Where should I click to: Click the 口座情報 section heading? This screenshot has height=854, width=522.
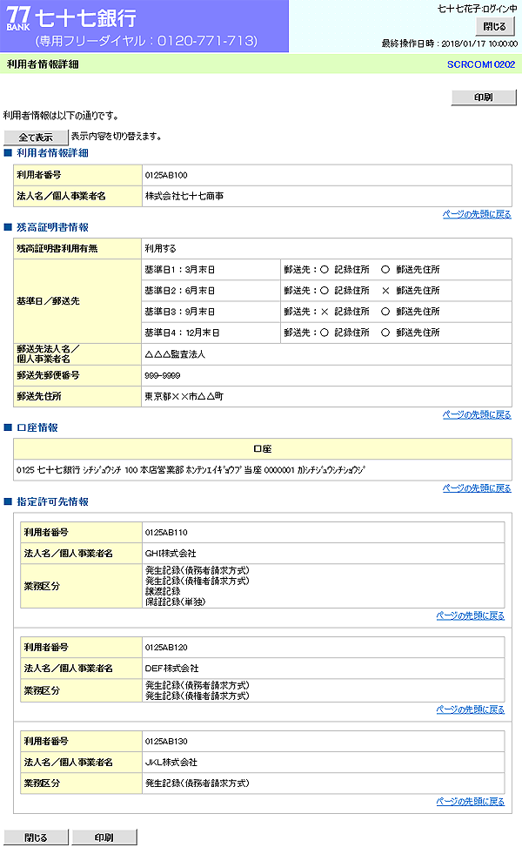(37, 427)
